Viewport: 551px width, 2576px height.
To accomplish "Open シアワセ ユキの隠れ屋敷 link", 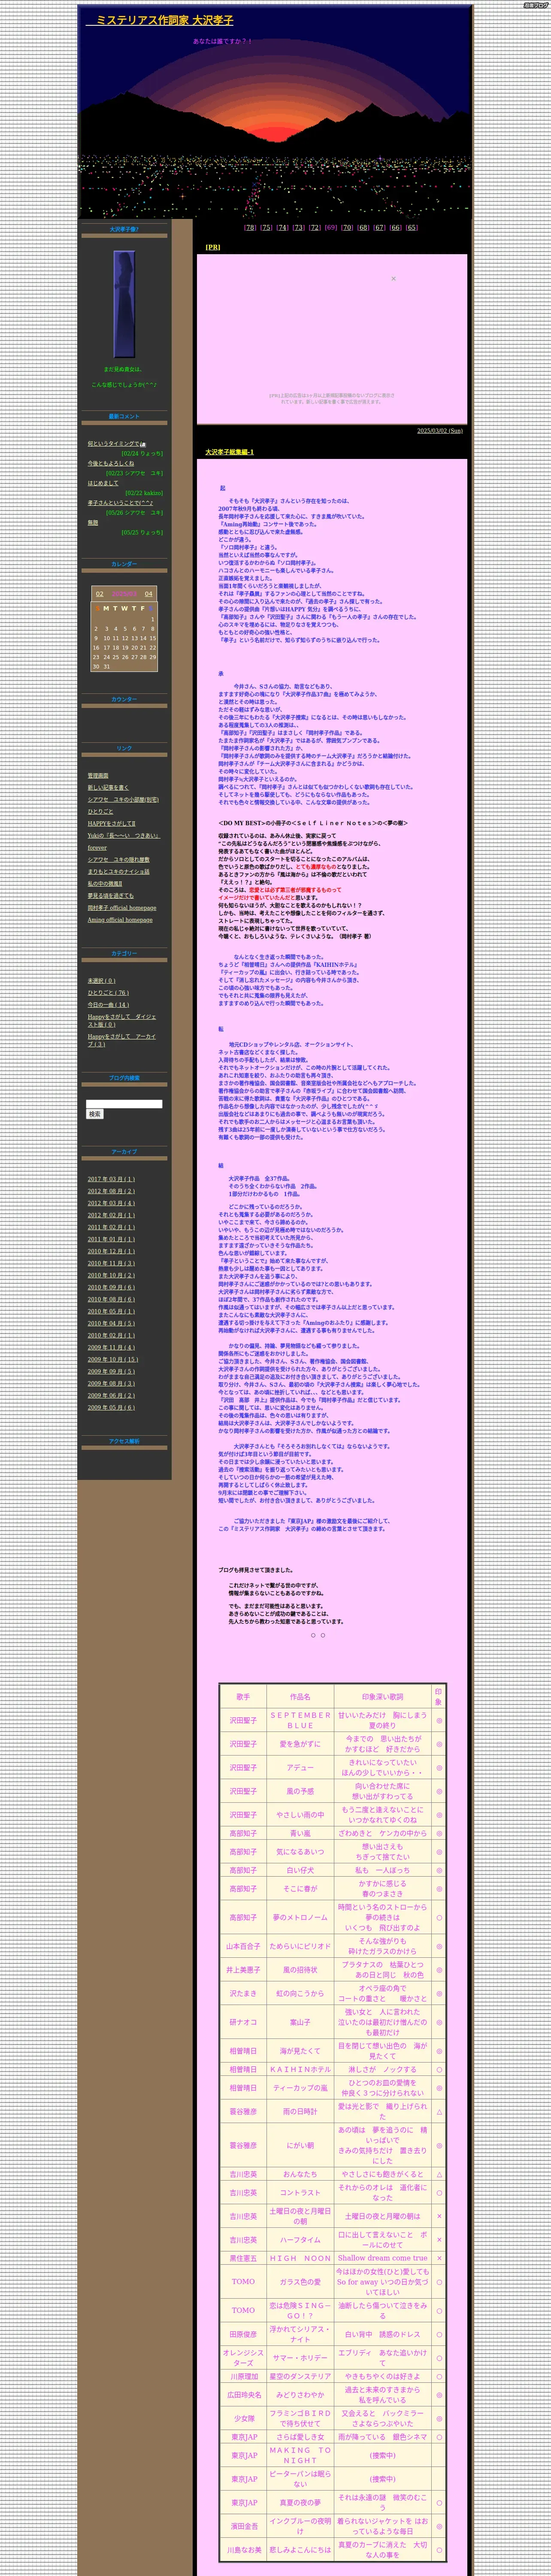I will tap(118, 860).
